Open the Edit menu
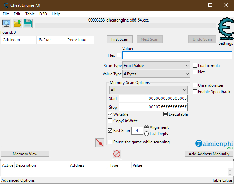Viewport: 234px width, 184px height. pos(17,14)
